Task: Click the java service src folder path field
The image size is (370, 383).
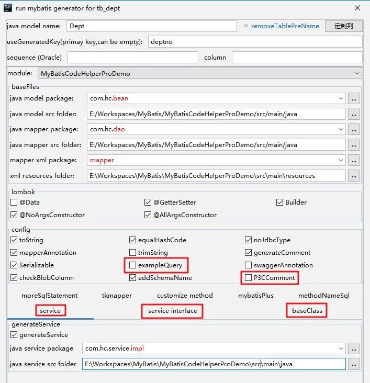Action: tap(214, 364)
